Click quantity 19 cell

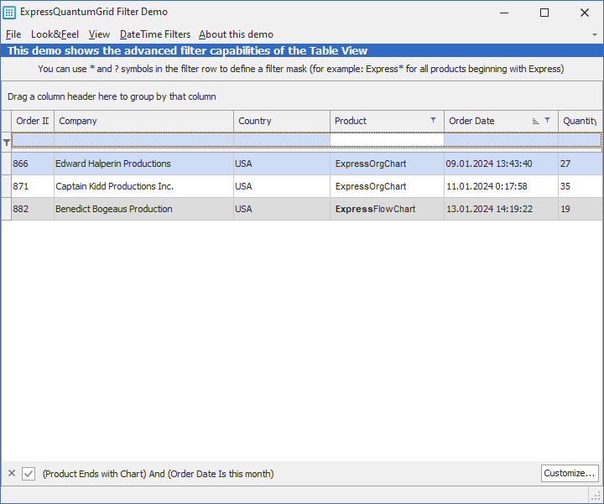(581, 209)
